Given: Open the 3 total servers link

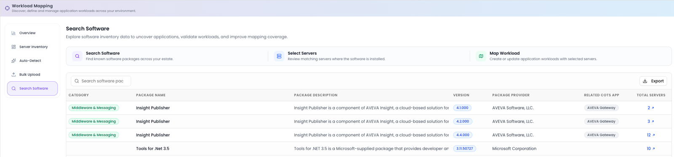Looking at the screenshot, I should (x=651, y=121).
